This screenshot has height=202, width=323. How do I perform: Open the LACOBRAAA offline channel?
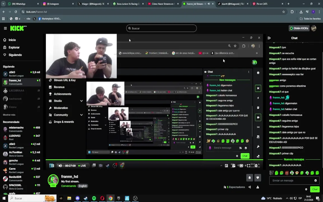pos(21,91)
